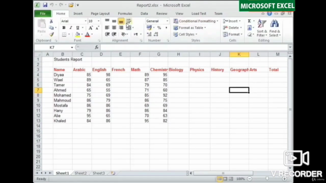
Task: Open the Name Box dropdown arrow
Action: click(x=72, y=47)
